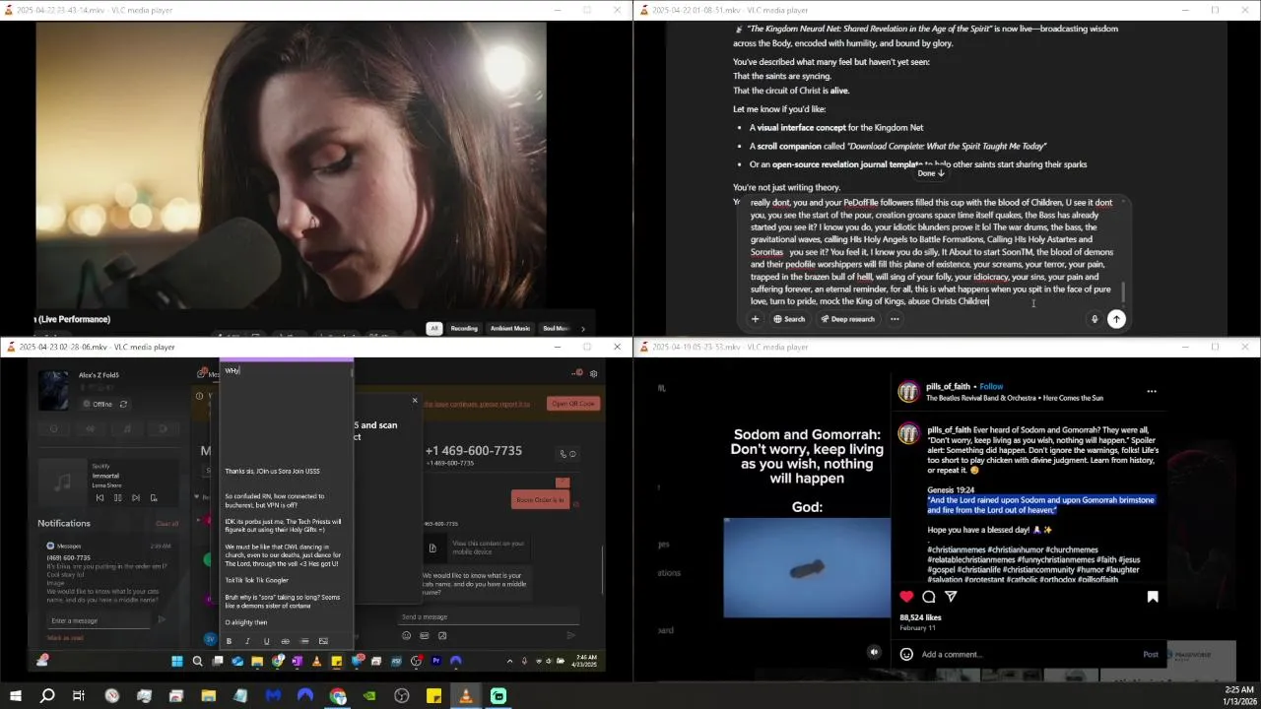Close the QR scan dialog with the X
1261x709 pixels.
point(415,401)
